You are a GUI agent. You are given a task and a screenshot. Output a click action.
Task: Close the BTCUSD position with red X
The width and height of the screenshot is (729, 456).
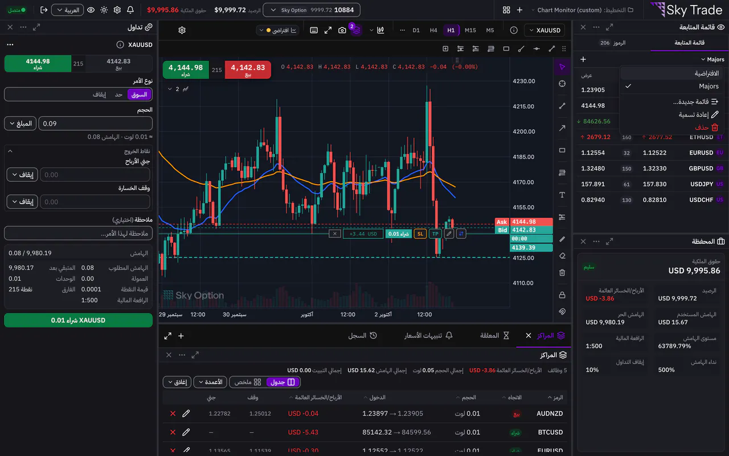coord(173,433)
